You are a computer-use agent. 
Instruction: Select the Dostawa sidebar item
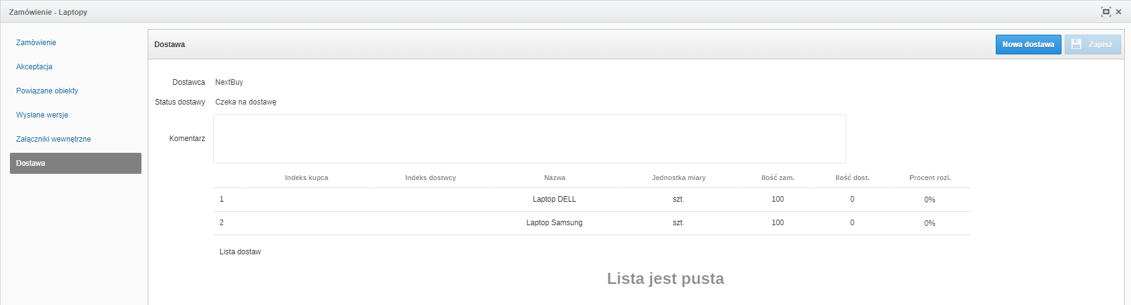click(75, 163)
